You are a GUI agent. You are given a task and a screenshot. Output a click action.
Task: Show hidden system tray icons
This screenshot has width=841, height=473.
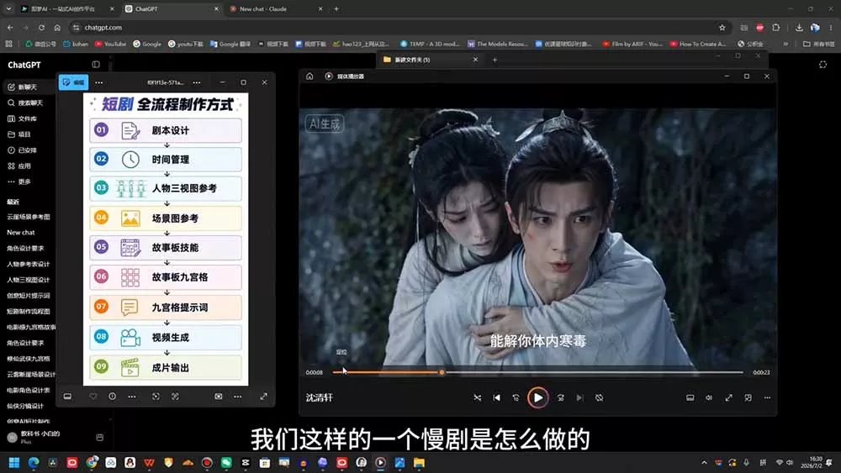(704, 462)
